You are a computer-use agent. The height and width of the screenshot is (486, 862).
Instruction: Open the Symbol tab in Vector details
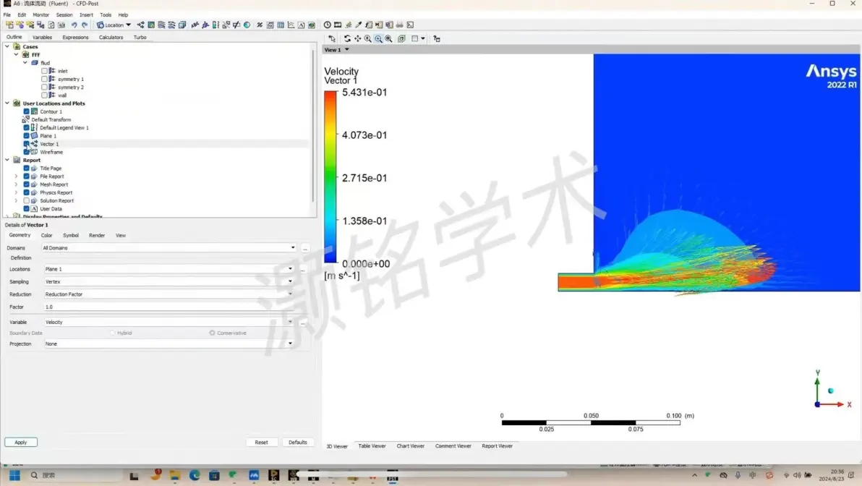point(70,235)
